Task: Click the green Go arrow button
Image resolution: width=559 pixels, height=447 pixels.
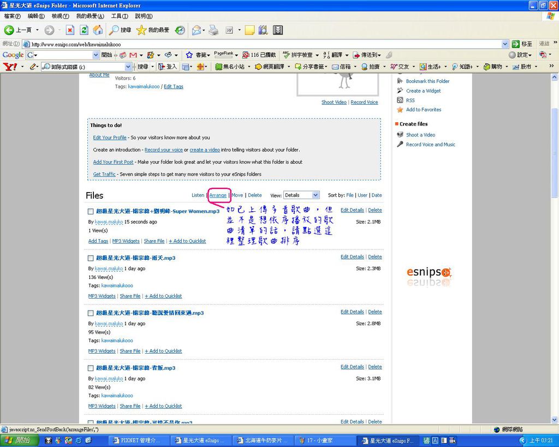Action: (515, 44)
